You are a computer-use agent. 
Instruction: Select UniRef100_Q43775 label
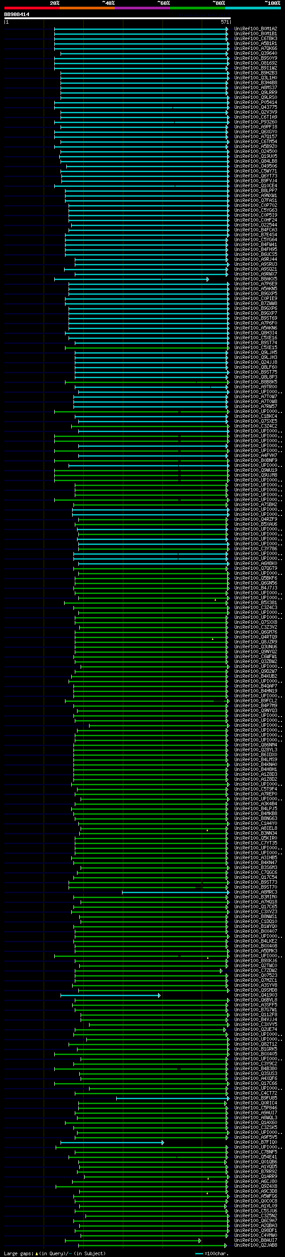(x=256, y=107)
